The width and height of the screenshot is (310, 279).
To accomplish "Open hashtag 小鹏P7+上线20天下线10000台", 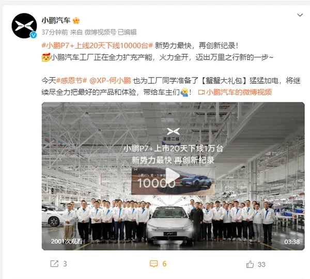I will tap(97, 46).
